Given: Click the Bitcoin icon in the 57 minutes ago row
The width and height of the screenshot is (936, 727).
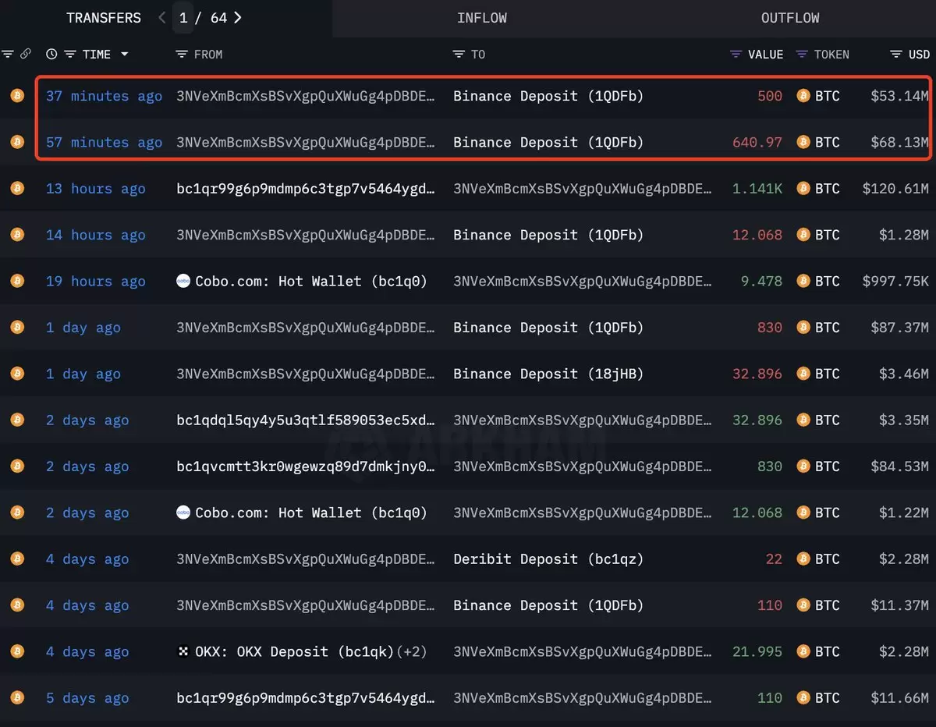Looking at the screenshot, I should [17, 142].
